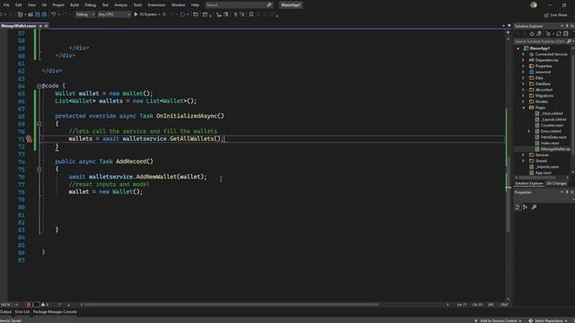The image size is (575, 323).
Task: Click the user account avatar icon
Action: 534,4
